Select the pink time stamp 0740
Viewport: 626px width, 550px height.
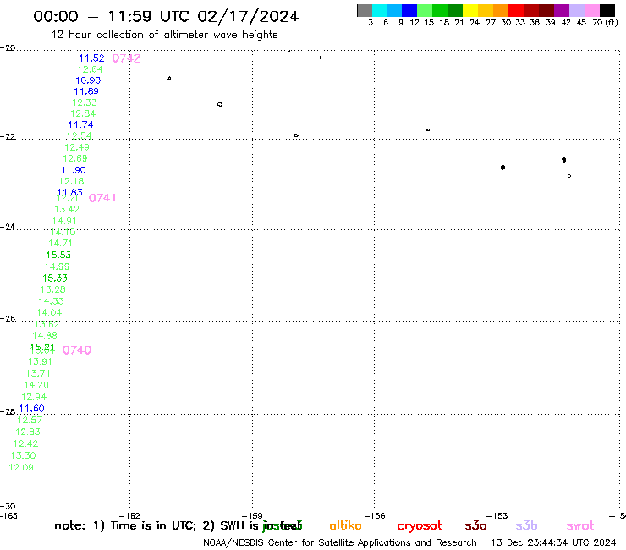[77, 350]
